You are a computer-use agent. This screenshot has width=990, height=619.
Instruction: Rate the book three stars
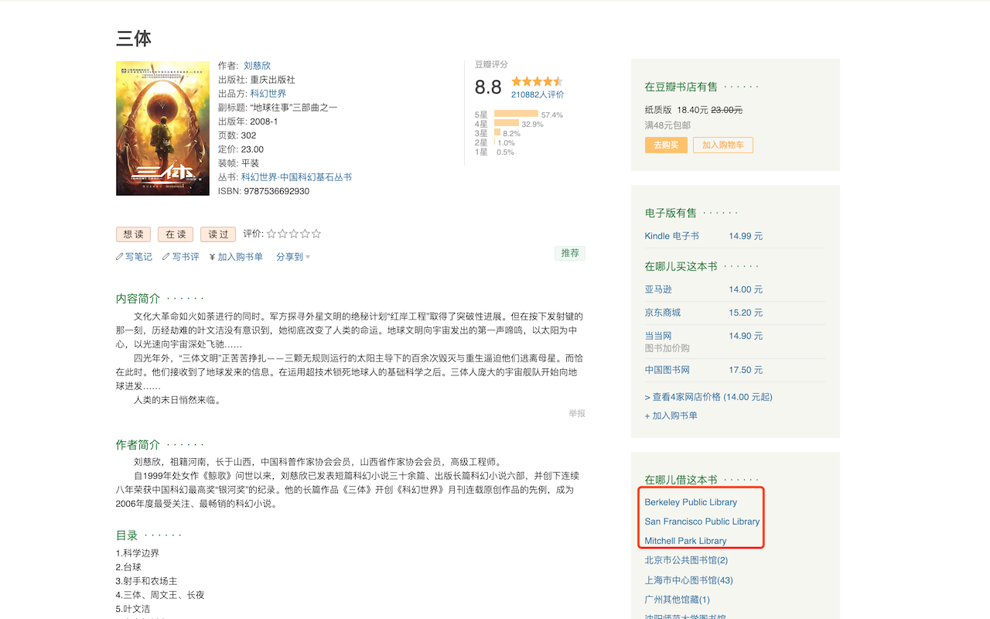[294, 234]
